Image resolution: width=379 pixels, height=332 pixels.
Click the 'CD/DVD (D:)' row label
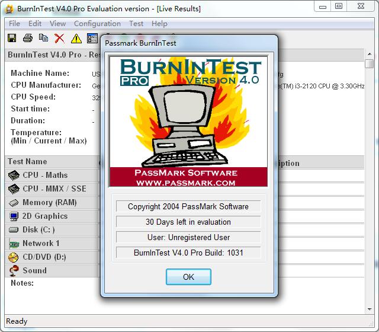coord(44,257)
